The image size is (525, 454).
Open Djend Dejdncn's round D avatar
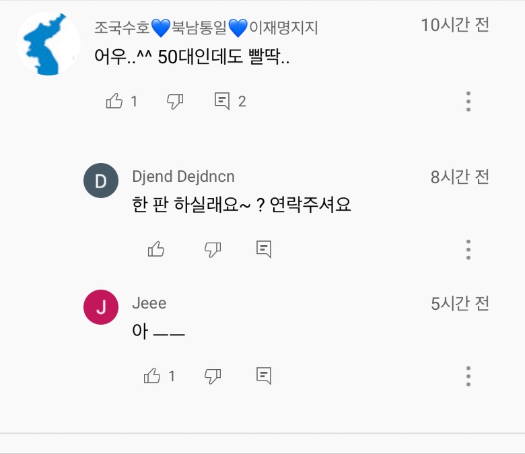pyautogui.click(x=100, y=181)
